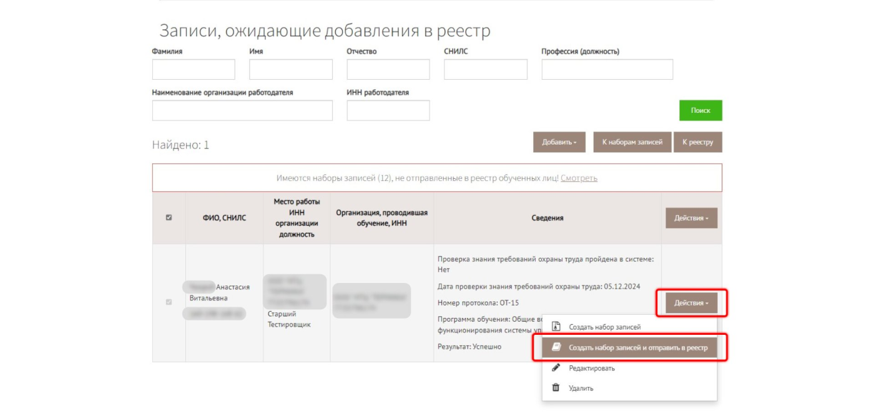This screenshot has width=874, height=414.
Task: Click the Место работы ИНН организации должность header
Action: pos(297,218)
